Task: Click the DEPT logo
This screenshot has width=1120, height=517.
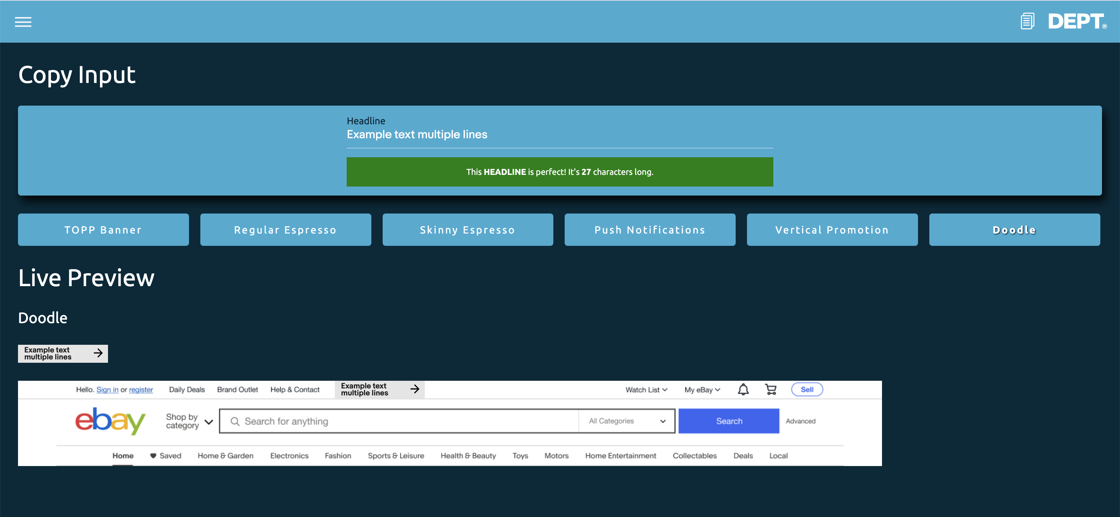Action: pyautogui.click(x=1076, y=21)
